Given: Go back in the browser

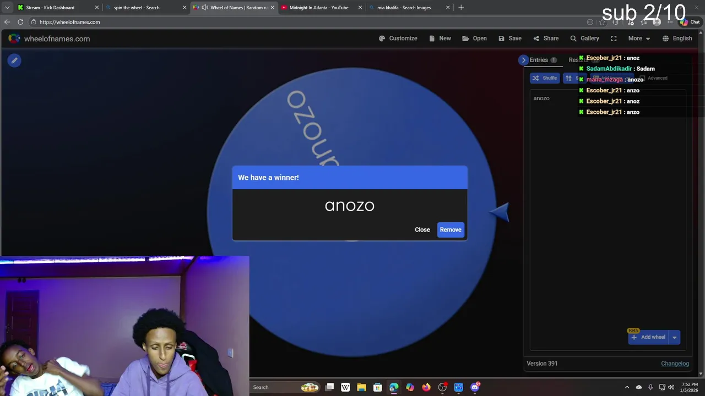Looking at the screenshot, I should click(7, 22).
